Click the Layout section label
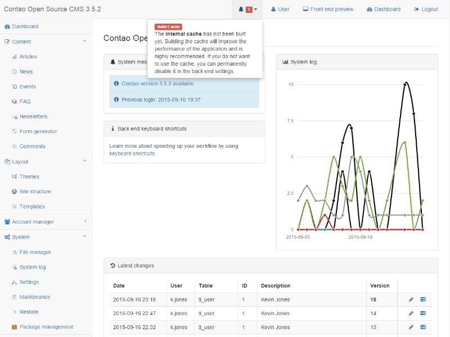Image resolution: width=450 pixels, height=337 pixels. coord(20,161)
